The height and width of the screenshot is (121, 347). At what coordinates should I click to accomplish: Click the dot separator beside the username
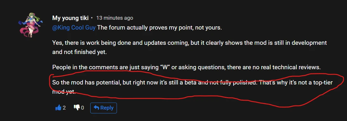click(92, 18)
